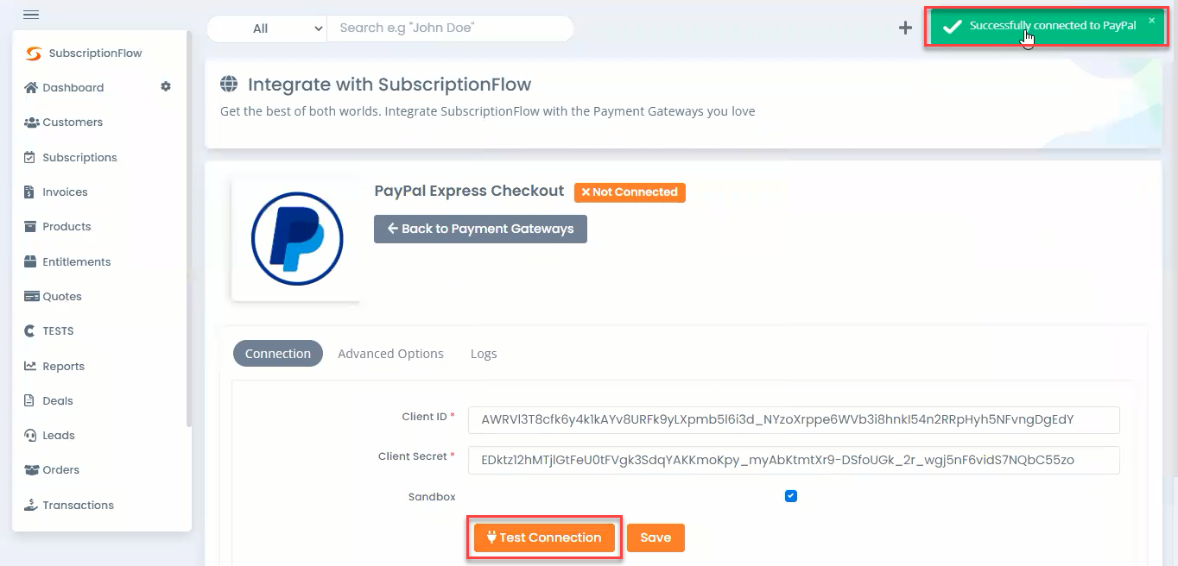Screen dimensions: 1178x566
Task: Open Transactions in the sidebar
Action: (78, 505)
